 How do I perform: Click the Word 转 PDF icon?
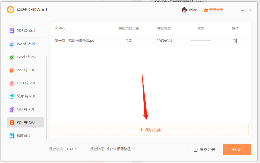click(12, 44)
